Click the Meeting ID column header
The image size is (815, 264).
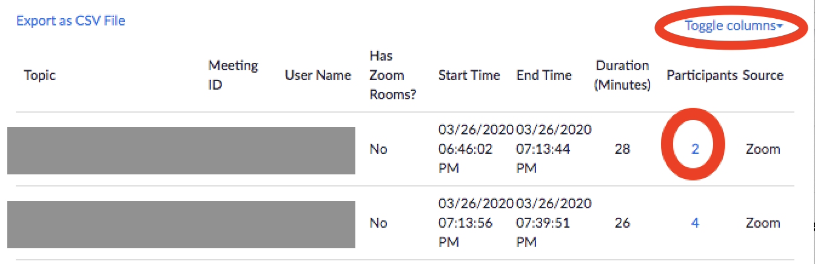pos(233,75)
